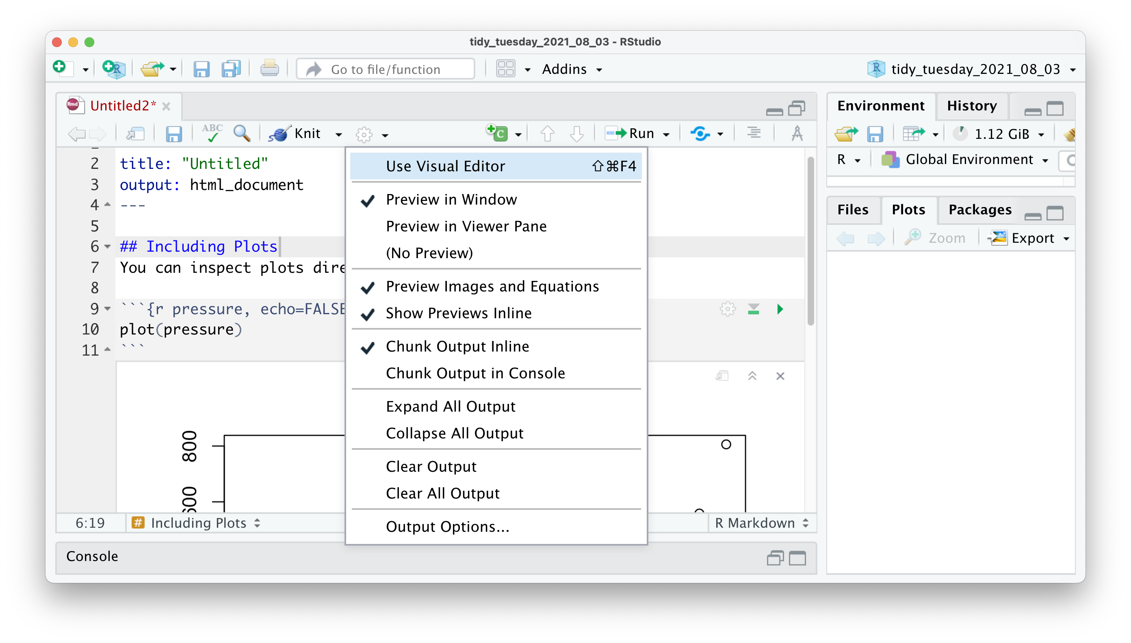The height and width of the screenshot is (643, 1131).
Task: Switch to Chunk Output in Console
Action: pos(475,373)
